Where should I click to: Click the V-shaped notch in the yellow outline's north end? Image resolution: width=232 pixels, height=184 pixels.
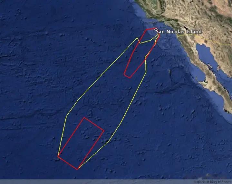140,43
